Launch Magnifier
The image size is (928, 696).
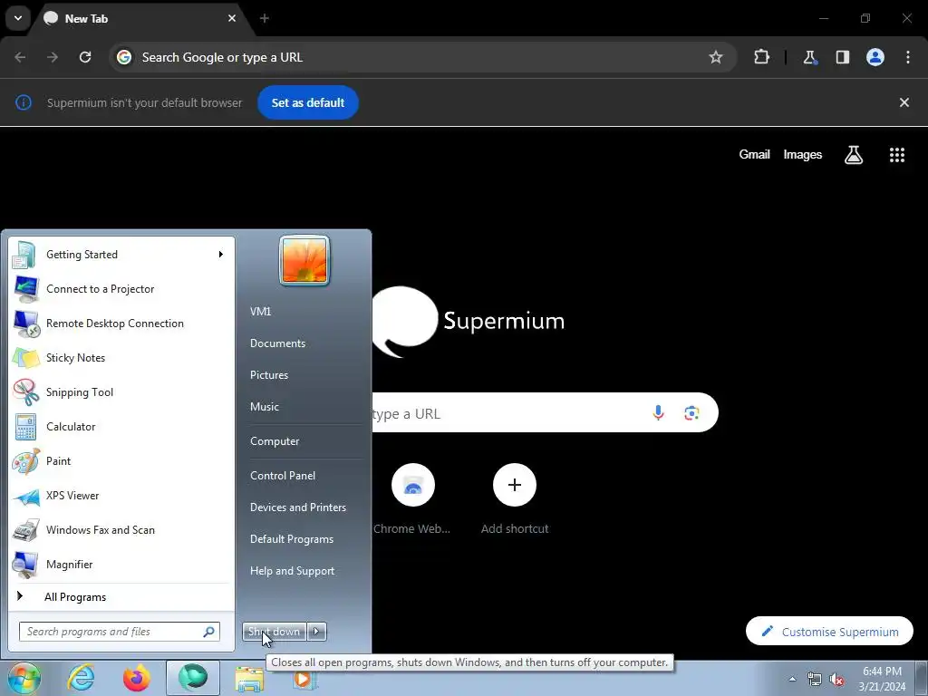(121, 564)
